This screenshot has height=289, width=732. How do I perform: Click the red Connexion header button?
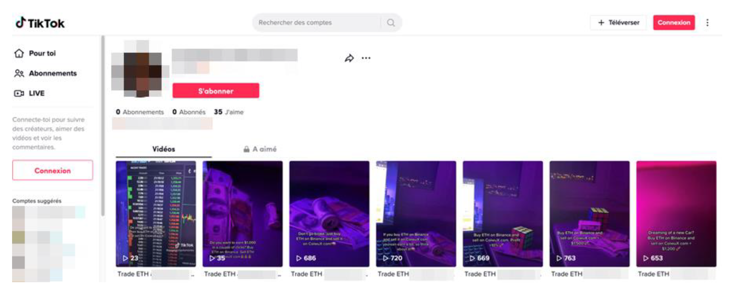point(674,23)
